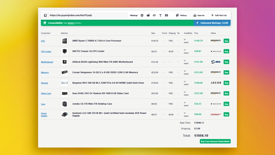Click the compatibility note icon
This screenshot has height=155, width=275.
[45, 23]
